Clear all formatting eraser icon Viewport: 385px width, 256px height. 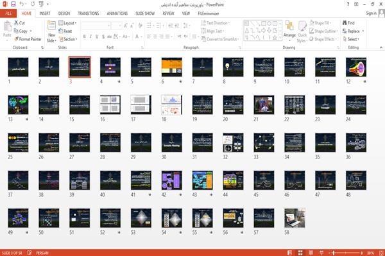(x=140, y=26)
